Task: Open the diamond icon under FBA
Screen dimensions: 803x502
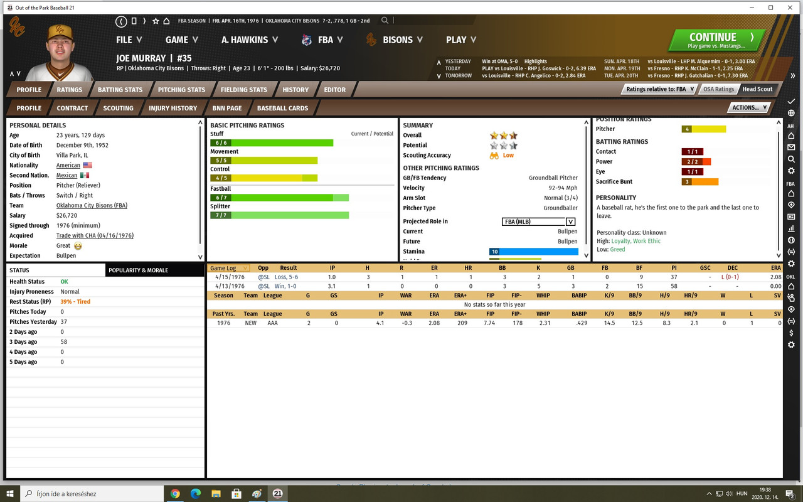Action: coord(791,205)
